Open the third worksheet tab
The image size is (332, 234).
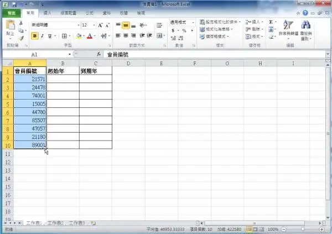[77, 223]
